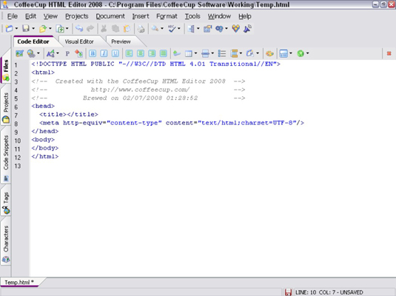Open the spell check dropdown arrow
The image size is (396, 296).
point(179,29)
